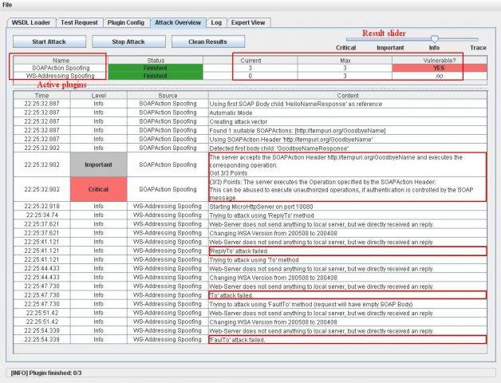Click the Content column header

pos(348,95)
